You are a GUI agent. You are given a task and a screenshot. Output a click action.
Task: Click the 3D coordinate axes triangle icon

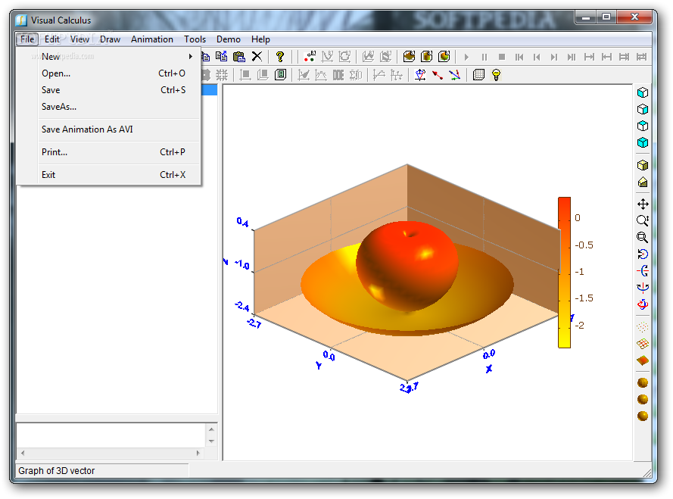(x=420, y=75)
